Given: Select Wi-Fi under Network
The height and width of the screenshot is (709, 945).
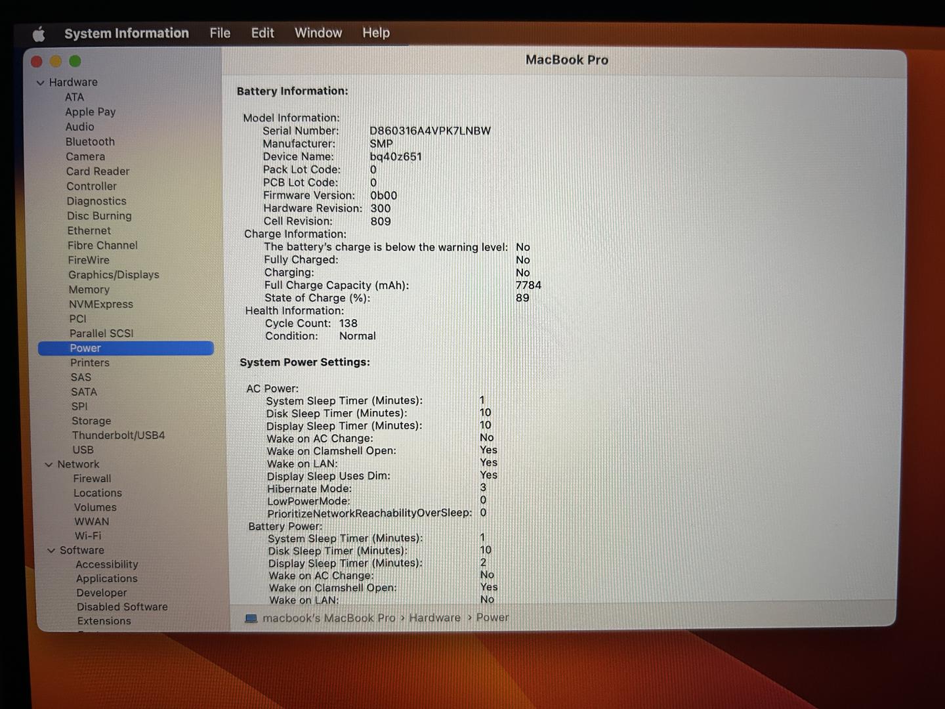Looking at the screenshot, I should click(x=88, y=536).
